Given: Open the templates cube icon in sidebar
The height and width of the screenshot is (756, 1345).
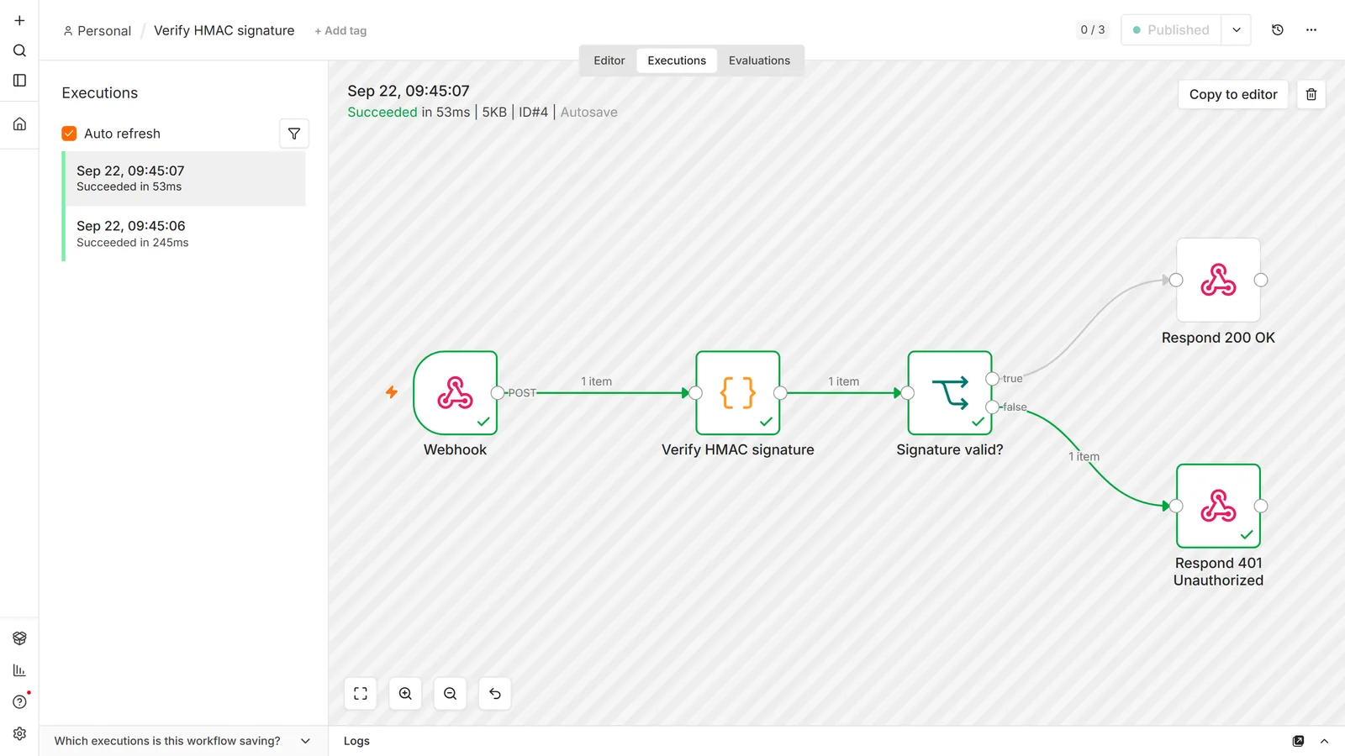Looking at the screenshot, I should [19, 638].
